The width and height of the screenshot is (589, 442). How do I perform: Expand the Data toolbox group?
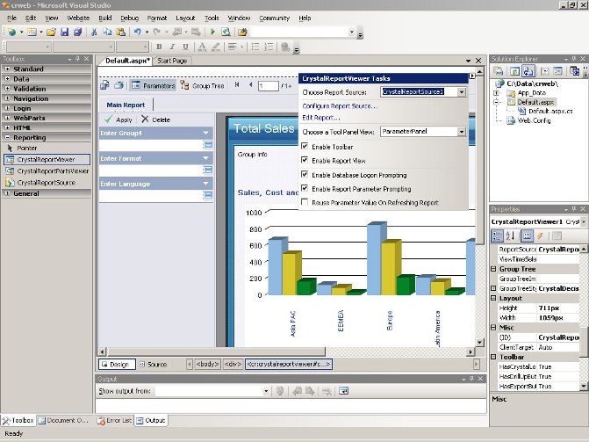(7, 78)
